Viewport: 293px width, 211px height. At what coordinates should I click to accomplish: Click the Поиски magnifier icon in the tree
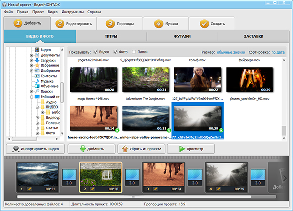click(36, 91)
